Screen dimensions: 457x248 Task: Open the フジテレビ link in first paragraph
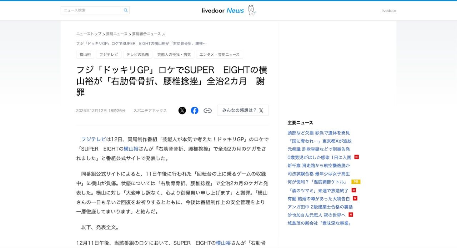point(94,139)
